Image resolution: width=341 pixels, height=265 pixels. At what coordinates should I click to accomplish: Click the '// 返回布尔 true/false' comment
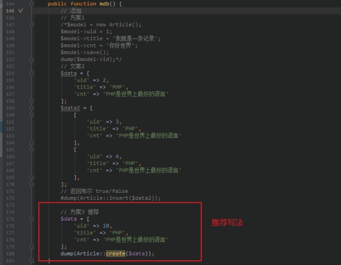click(x=94, y=191)
